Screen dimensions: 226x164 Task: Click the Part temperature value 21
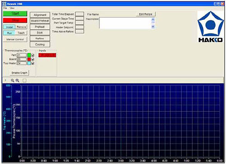[x=22, y=55]
